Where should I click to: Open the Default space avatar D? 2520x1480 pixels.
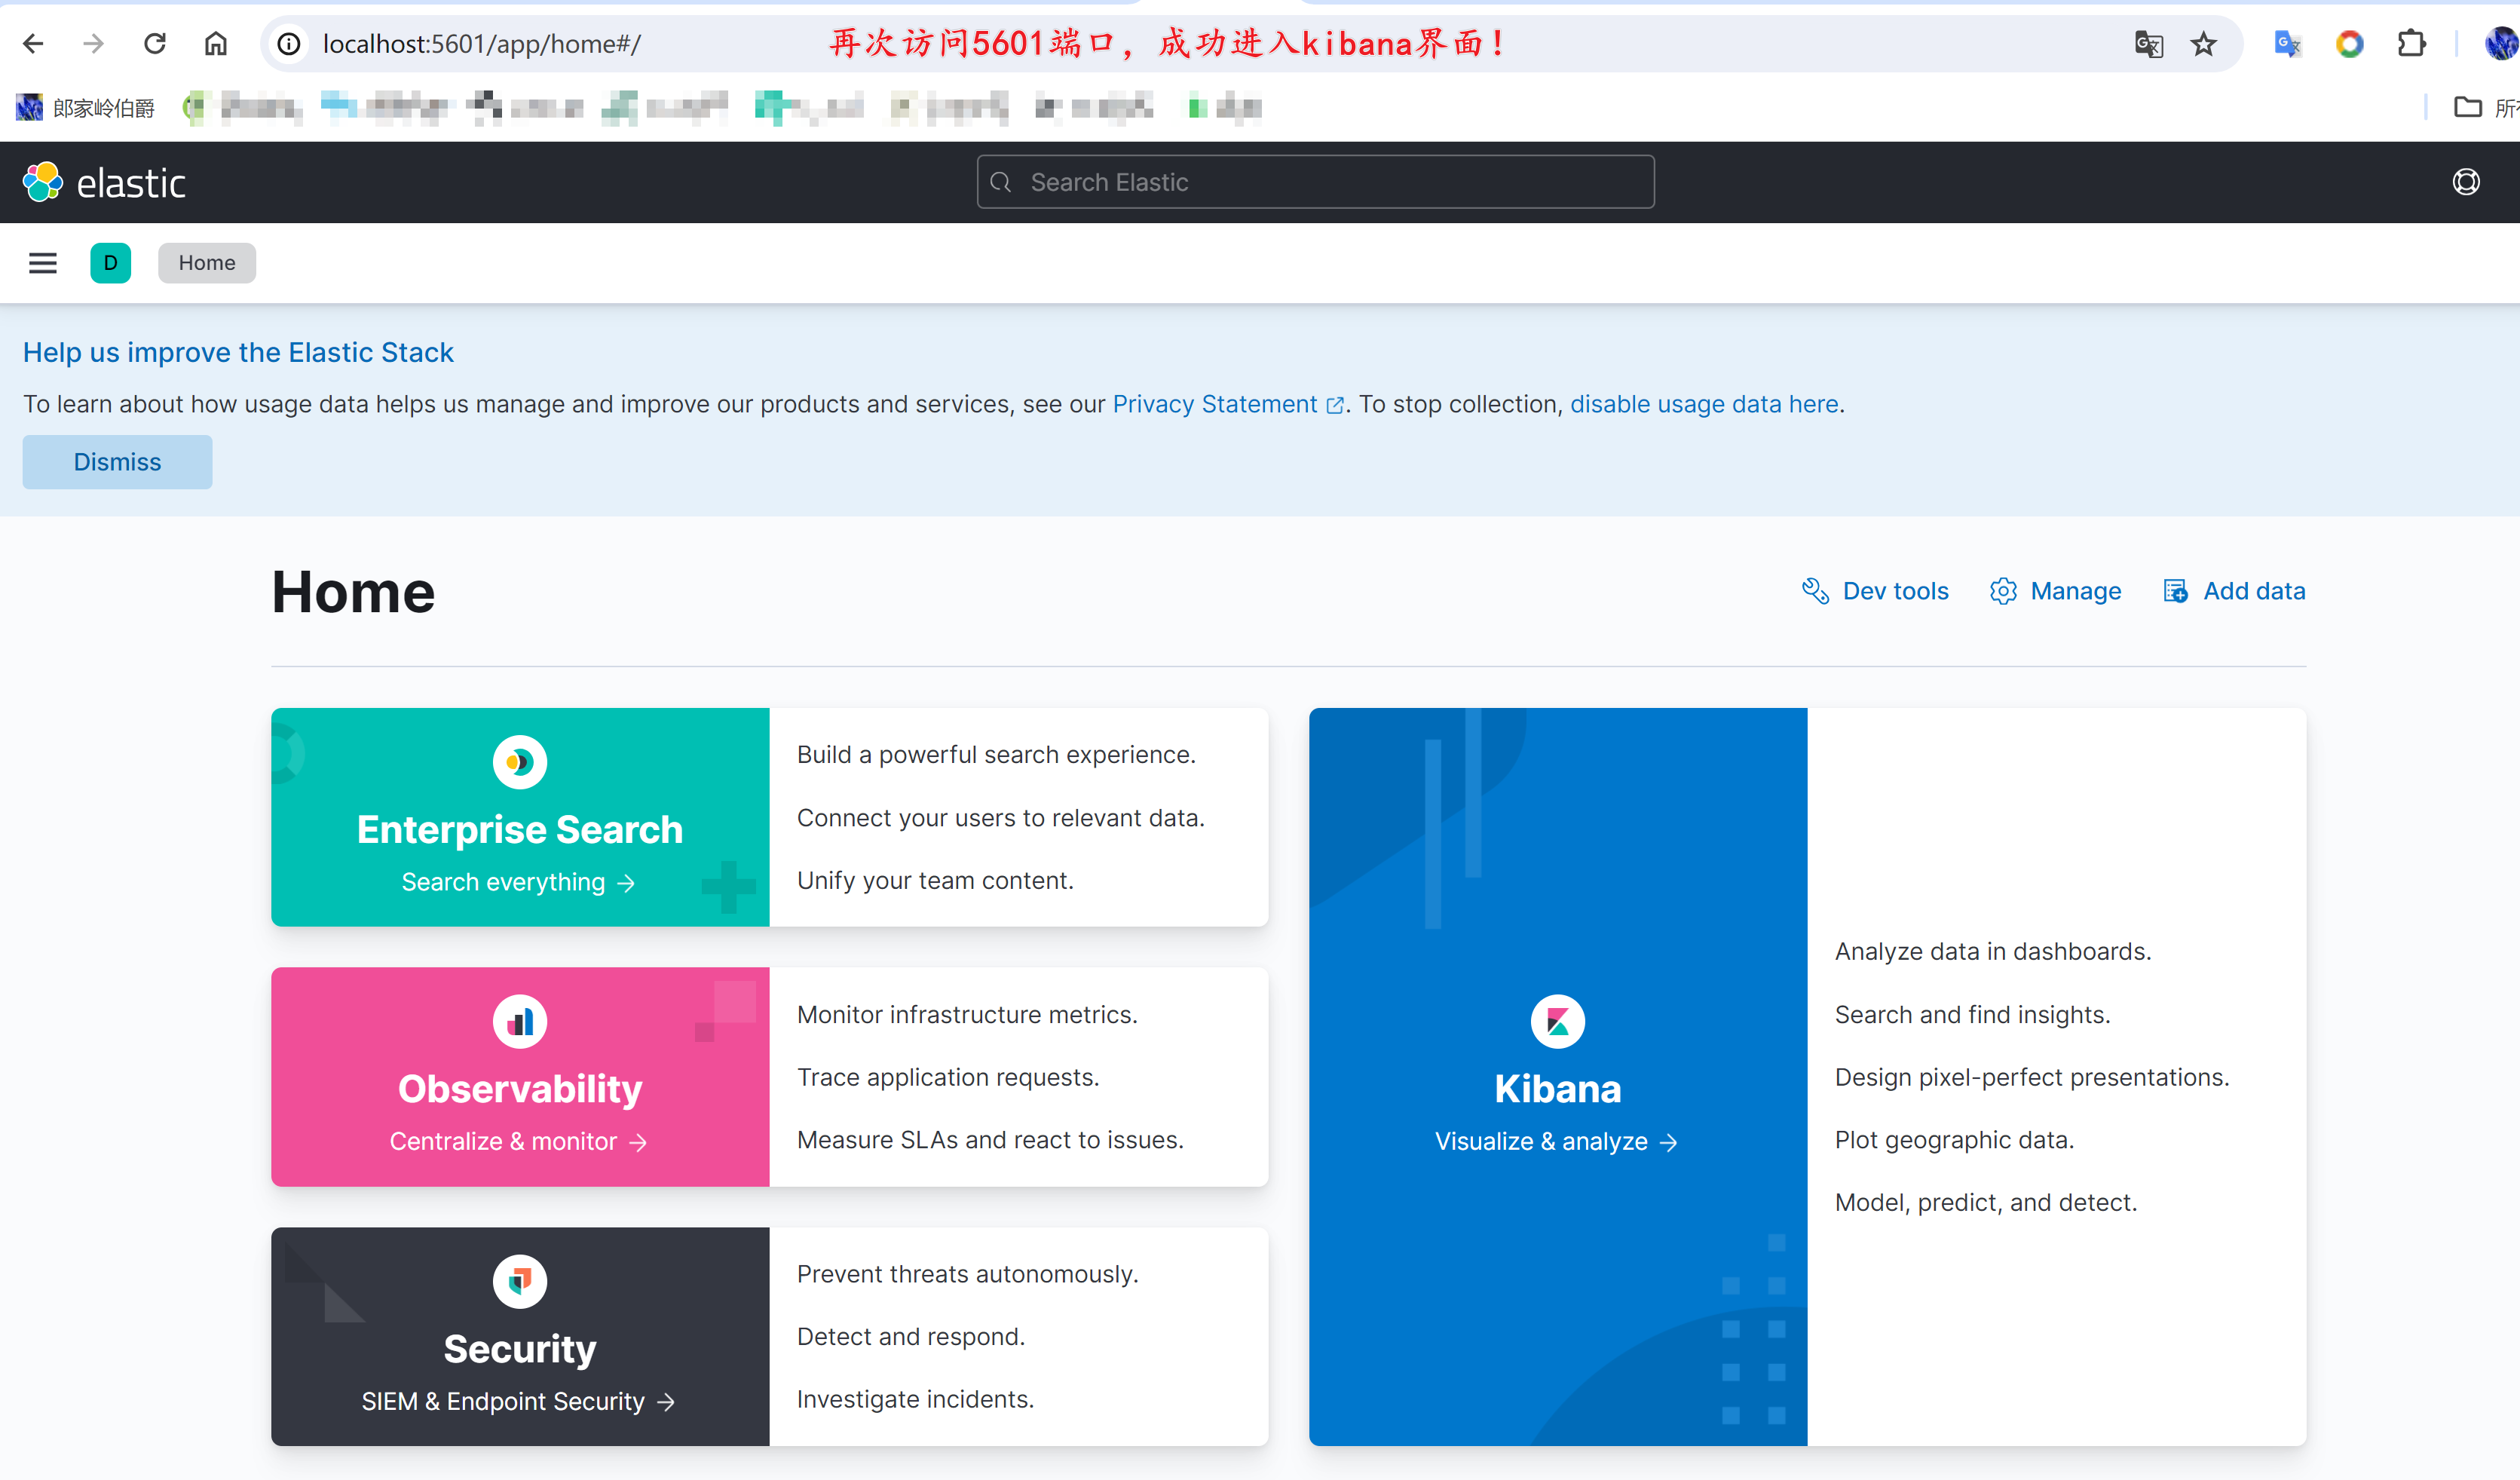coord(110,263)
